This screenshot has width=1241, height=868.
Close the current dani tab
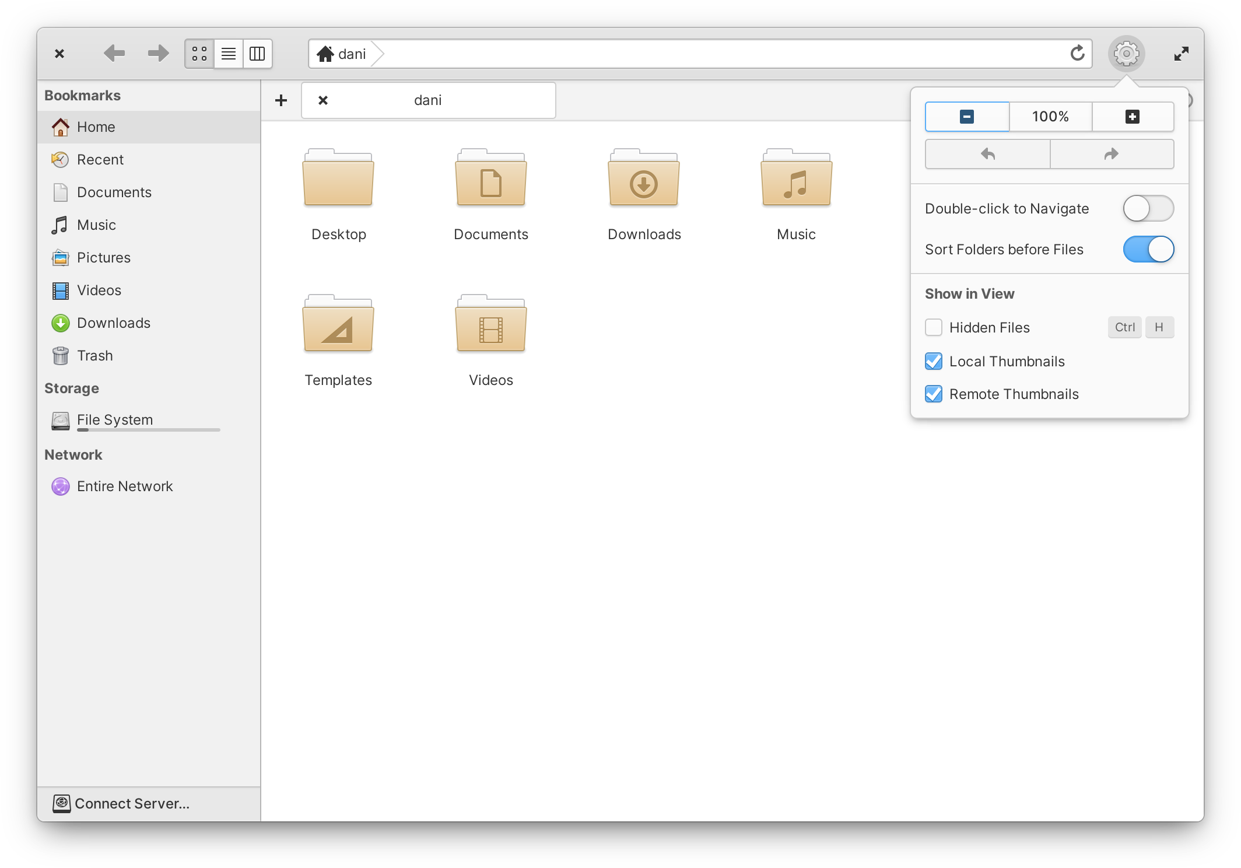(x=321, y=98)
